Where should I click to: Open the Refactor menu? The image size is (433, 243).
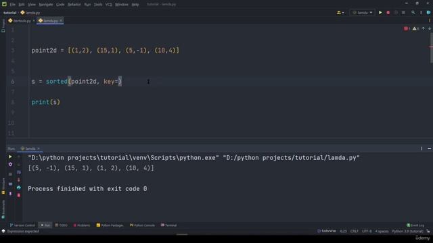pyautogui.click(x=74, y=5)
